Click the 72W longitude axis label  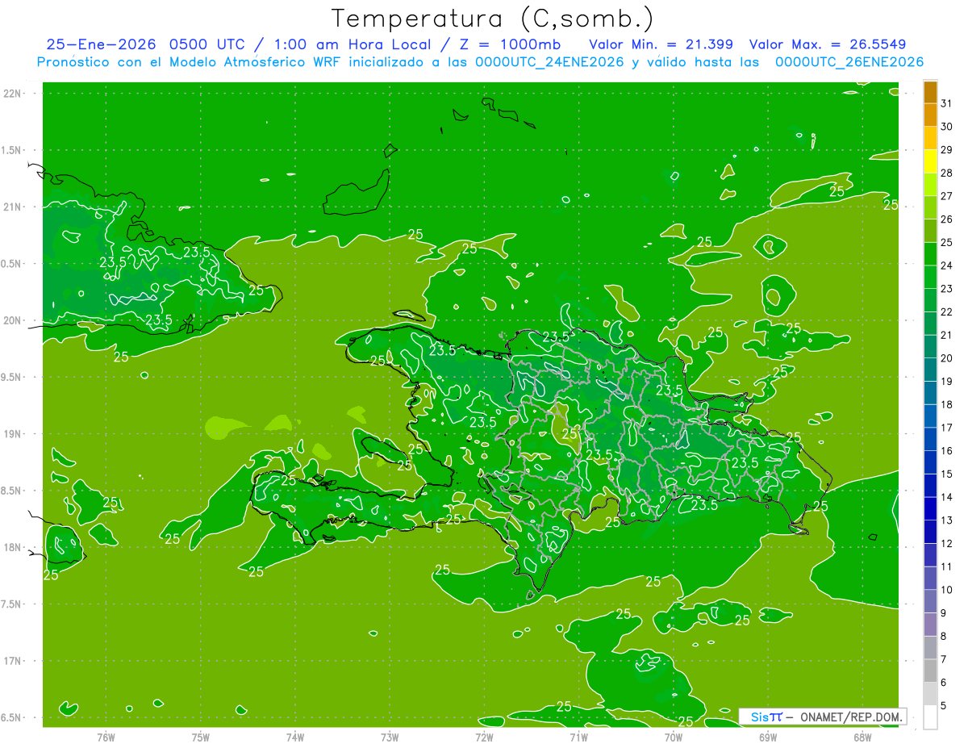pos(484,737)
